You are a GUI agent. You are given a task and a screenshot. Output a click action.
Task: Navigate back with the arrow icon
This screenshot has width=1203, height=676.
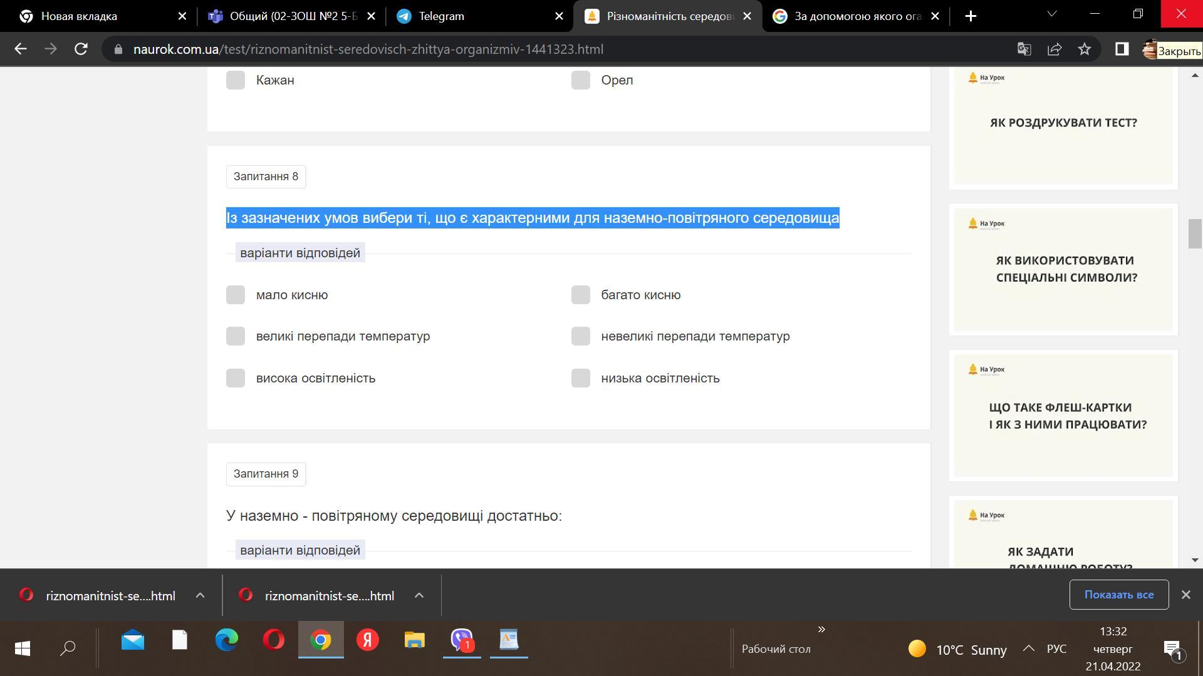click(21, 49)
